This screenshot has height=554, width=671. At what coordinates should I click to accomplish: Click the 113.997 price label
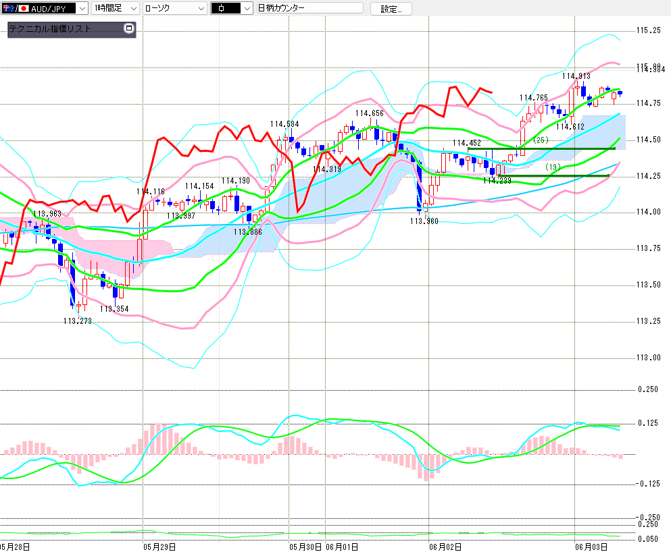tap(181, 216)
